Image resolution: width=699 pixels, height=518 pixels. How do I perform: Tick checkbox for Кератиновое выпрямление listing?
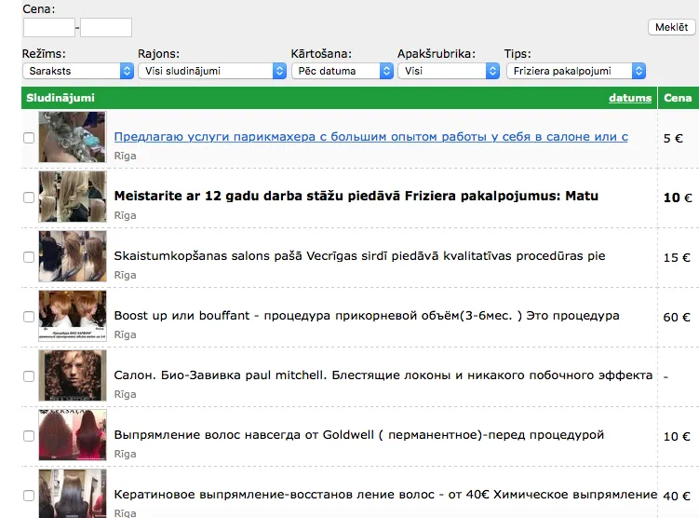29,496
